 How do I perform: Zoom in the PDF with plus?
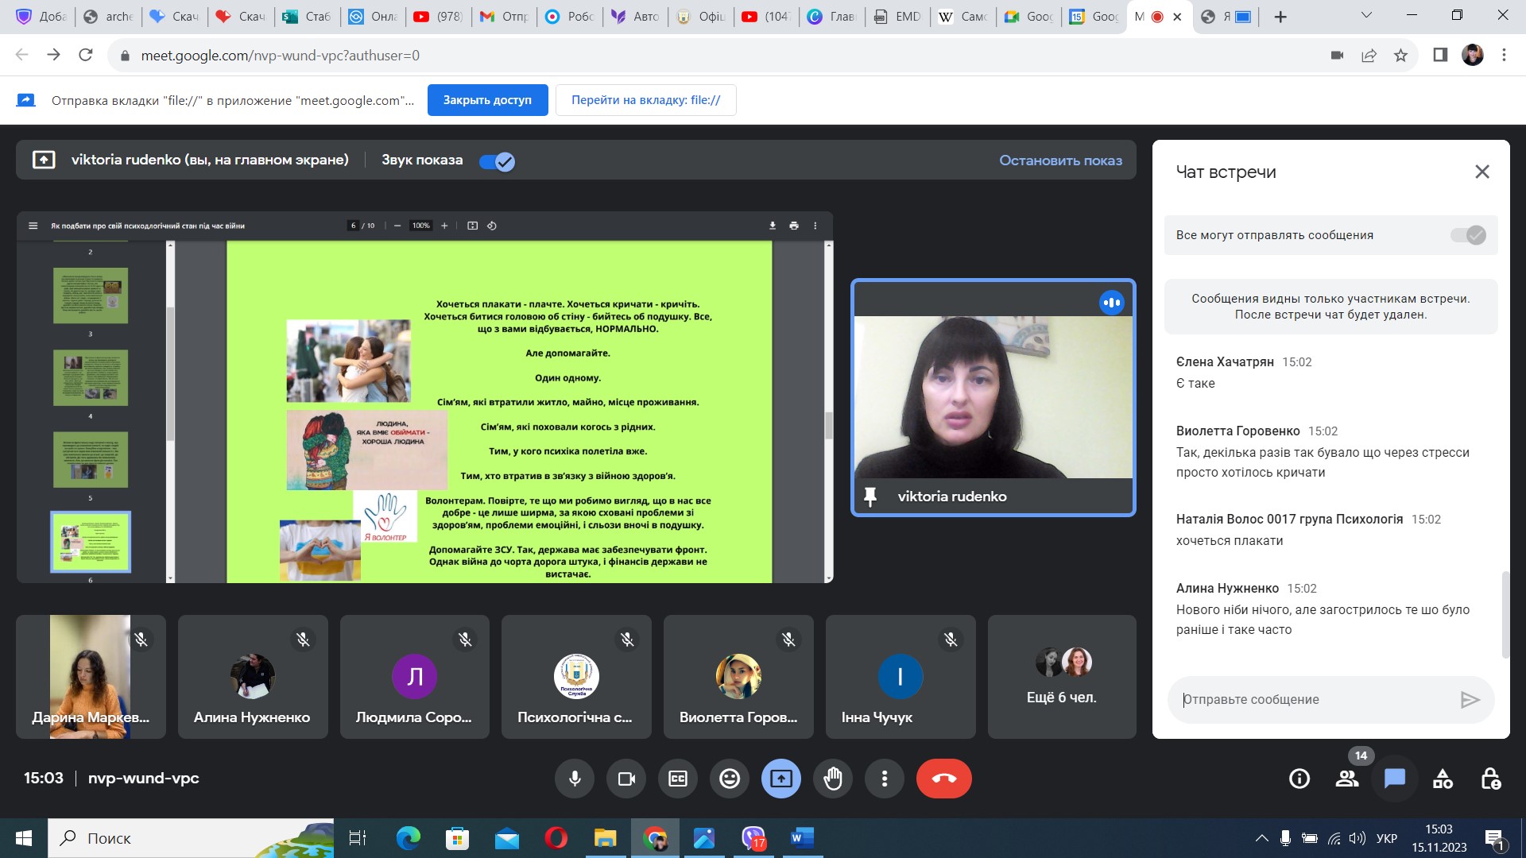tap(444, 226)
